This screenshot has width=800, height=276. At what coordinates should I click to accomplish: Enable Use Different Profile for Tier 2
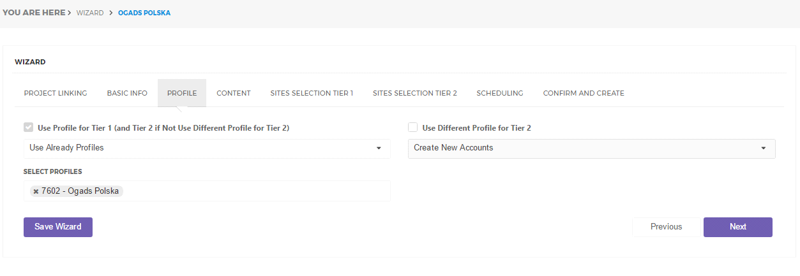412,127
